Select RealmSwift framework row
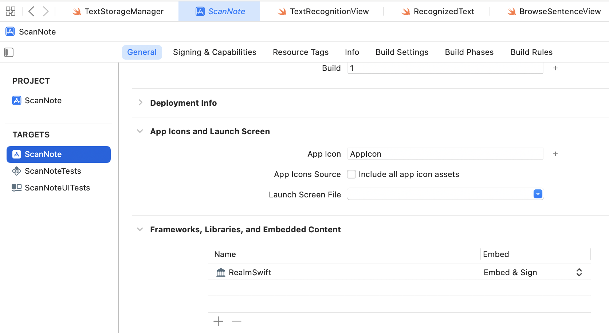The height and width of the screenshot is (333, 609). (x=399, y=272)
